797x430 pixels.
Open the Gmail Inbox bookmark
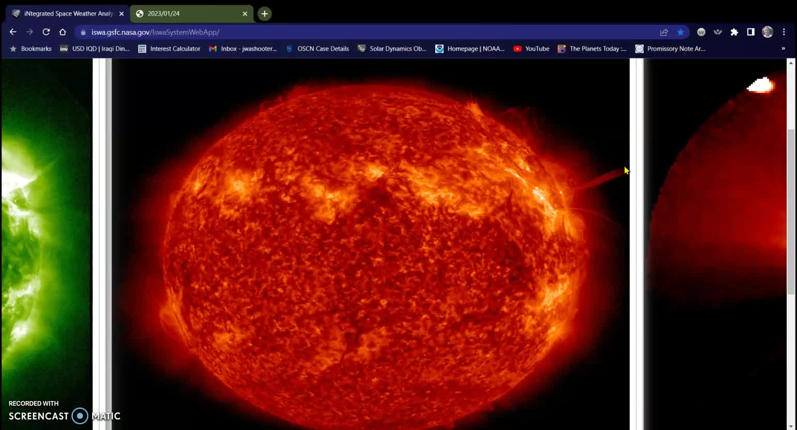pyautogui.click(x=243, y=49)
